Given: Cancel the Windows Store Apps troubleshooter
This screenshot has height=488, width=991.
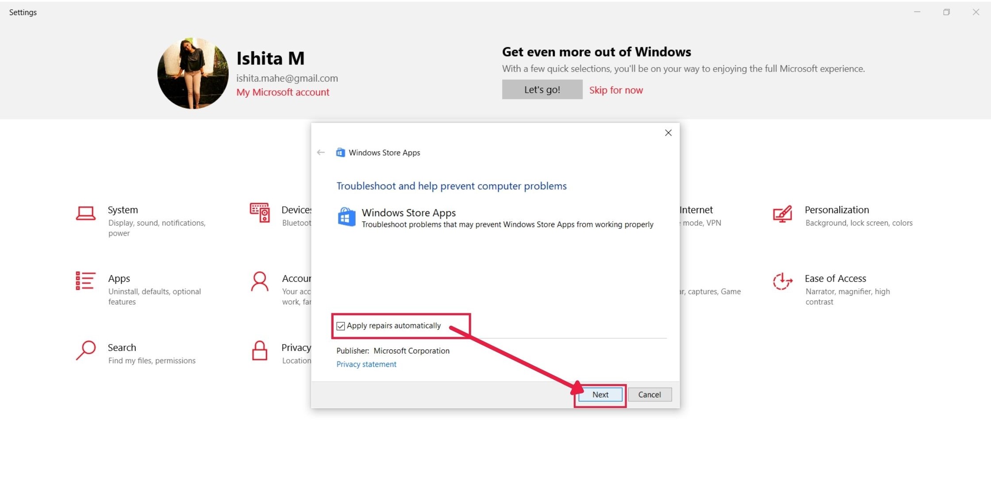Looking at the screenshot, I should pos(649,394).
